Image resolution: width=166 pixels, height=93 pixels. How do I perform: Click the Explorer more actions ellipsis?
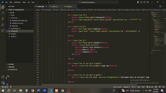coord(31,6)
